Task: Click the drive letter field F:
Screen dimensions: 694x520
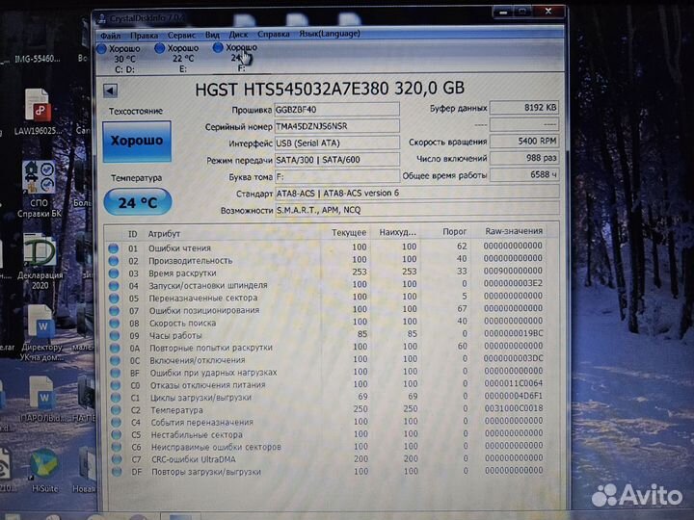Action: 336,176
